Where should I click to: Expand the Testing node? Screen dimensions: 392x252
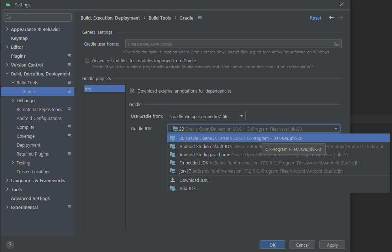point(13,163)
